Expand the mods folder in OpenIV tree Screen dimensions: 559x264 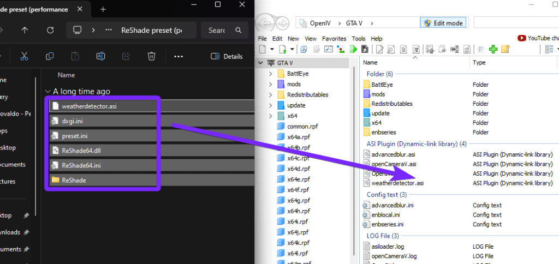[x=270, y=85]
